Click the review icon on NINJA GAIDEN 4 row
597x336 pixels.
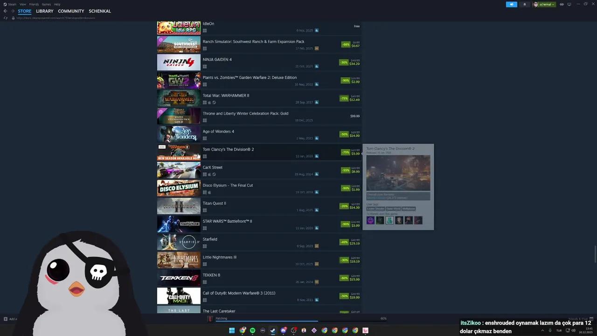point(317,66)
